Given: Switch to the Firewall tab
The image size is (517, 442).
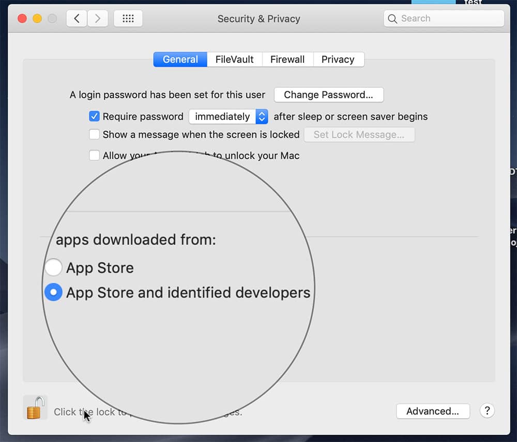Looking at the screenshot, I should pos(287,59).
